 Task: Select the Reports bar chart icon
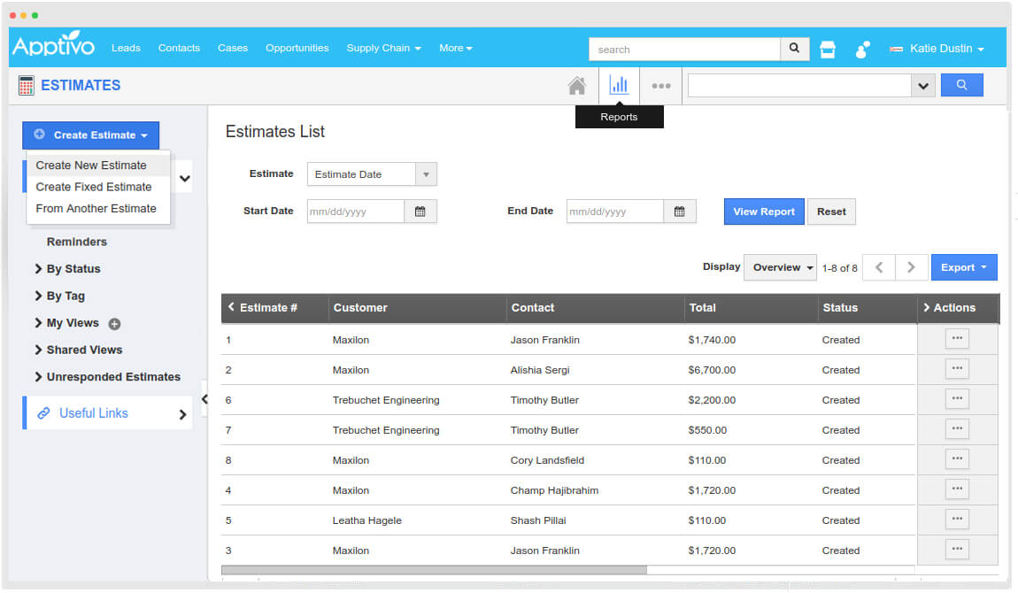pos(619,84)
